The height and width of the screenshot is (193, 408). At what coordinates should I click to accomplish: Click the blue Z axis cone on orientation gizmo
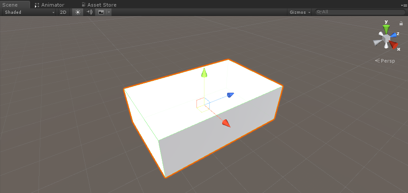393,35
